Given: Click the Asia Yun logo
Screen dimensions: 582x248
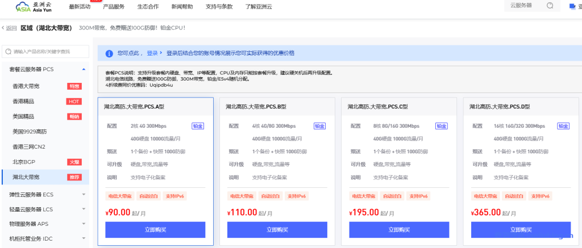Looking at the screenshot, I should pos(34,6).
